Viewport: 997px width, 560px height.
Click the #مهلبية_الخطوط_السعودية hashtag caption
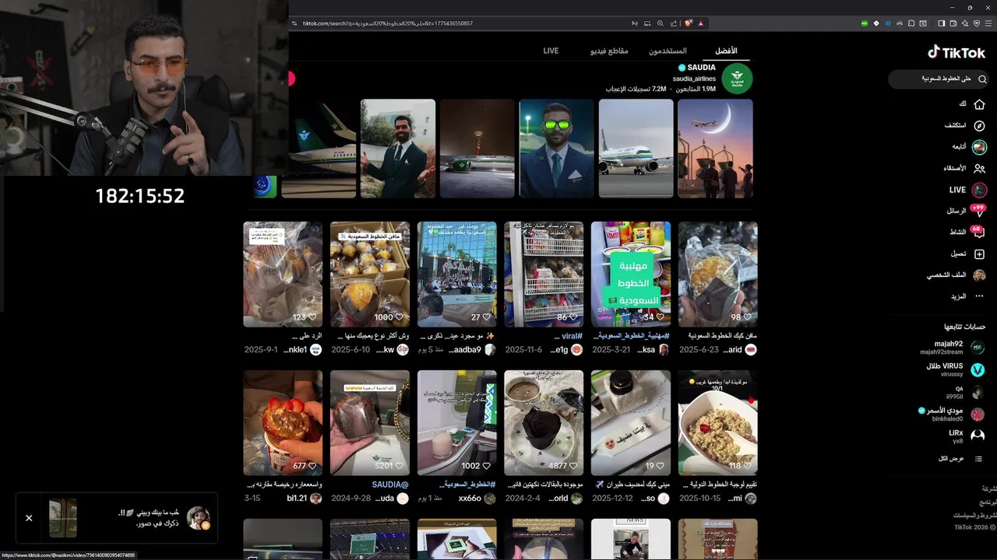click(x=632, y=336)
